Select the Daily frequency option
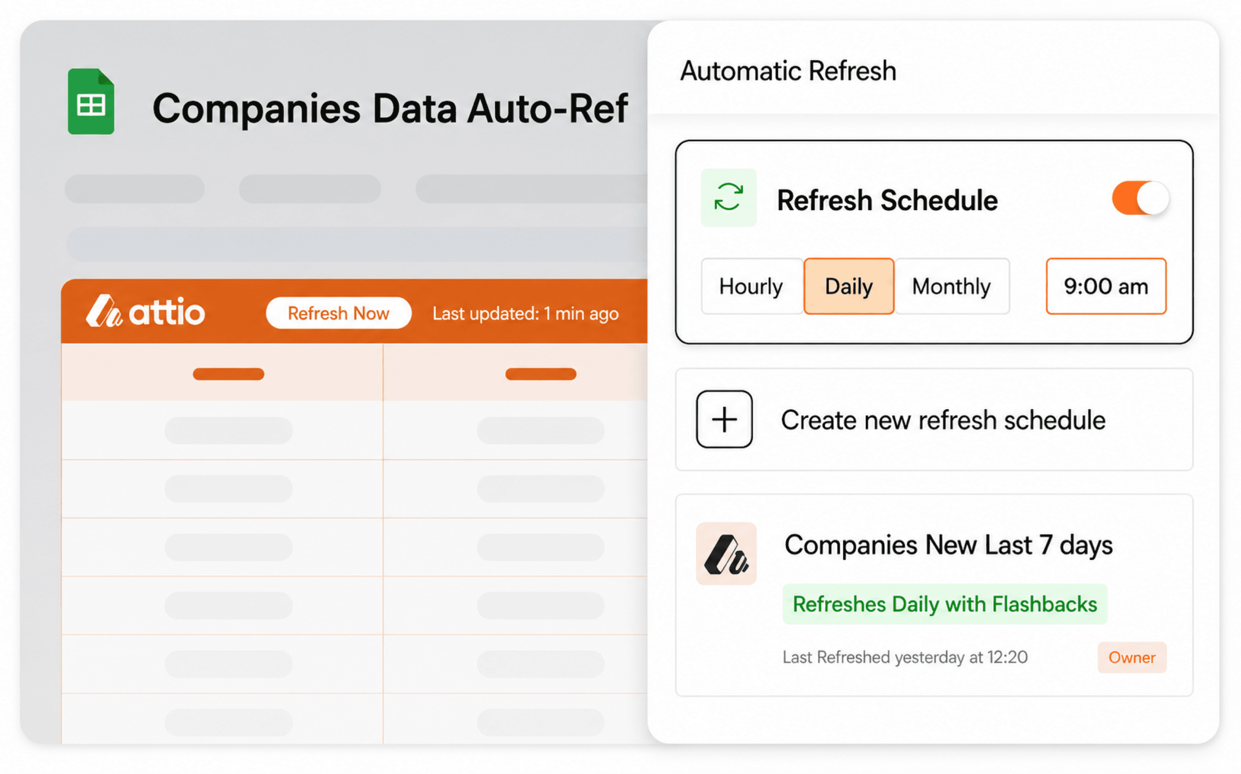 849,286
